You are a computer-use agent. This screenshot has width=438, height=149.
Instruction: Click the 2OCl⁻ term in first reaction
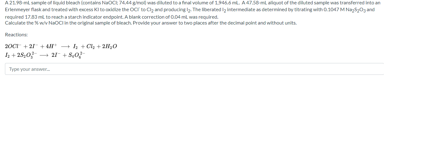tap(13, 47)
